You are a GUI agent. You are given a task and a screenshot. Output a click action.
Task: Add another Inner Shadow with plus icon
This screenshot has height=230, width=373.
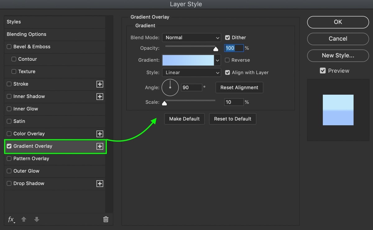click(100, 97)
